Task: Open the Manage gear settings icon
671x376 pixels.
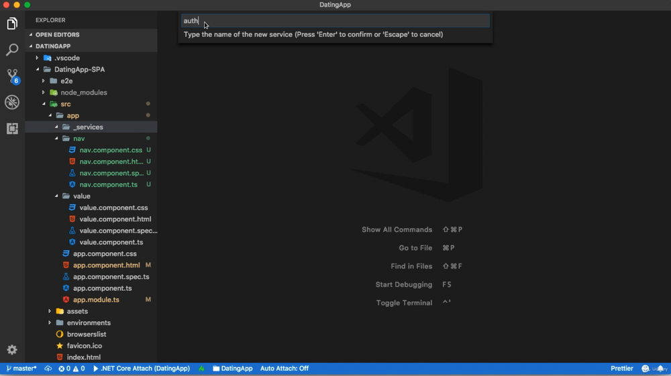Action: [x=12, y=350]
